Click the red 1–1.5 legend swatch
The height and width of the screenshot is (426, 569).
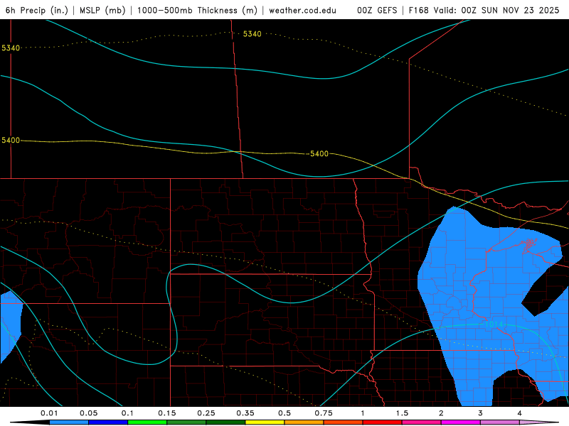point(383,422)
